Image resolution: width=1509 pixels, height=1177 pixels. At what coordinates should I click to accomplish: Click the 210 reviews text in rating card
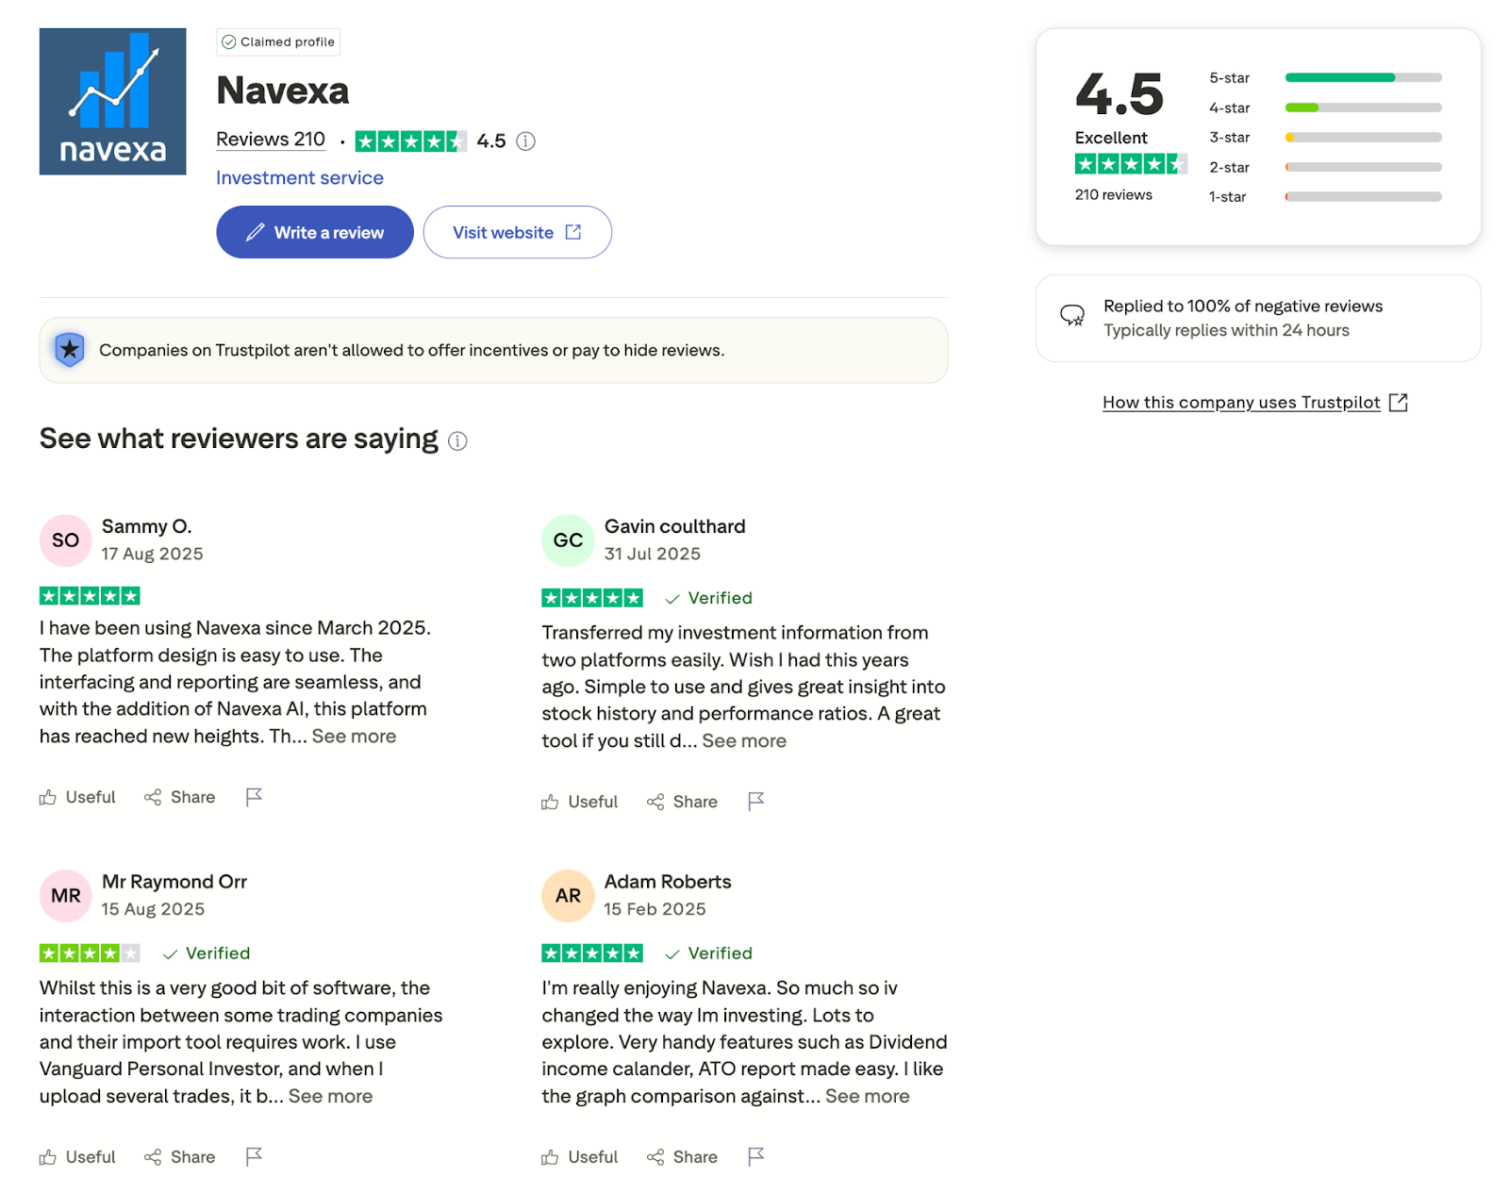click(1113, 194)
